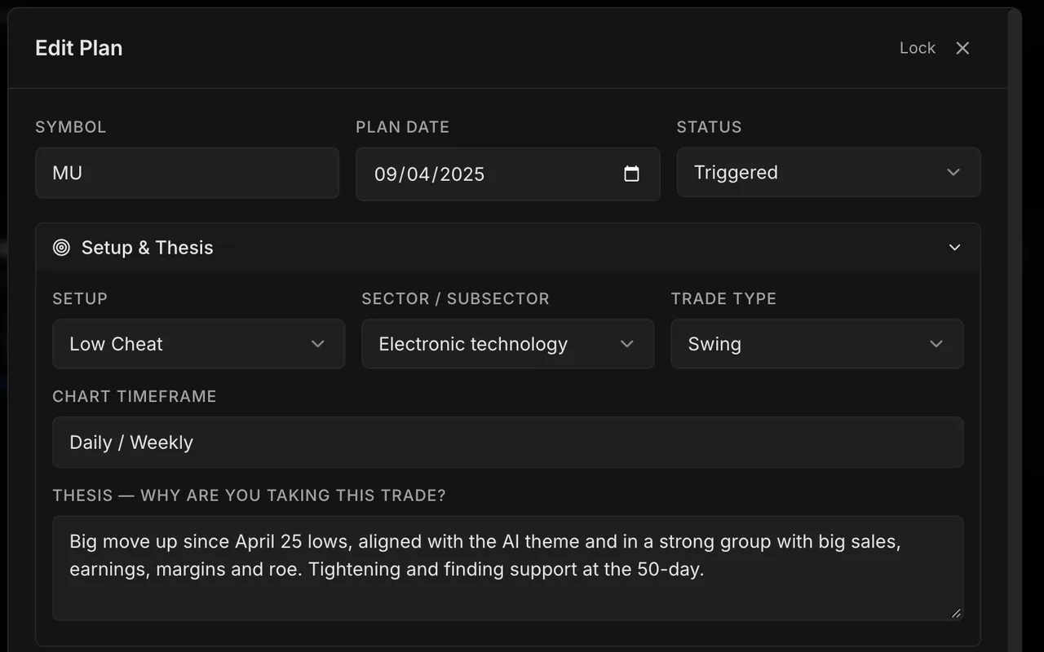The width and height of the screenshot is (1044, 652).
Task: Click the CHART TIMEFRAME label
Action: 135,397
